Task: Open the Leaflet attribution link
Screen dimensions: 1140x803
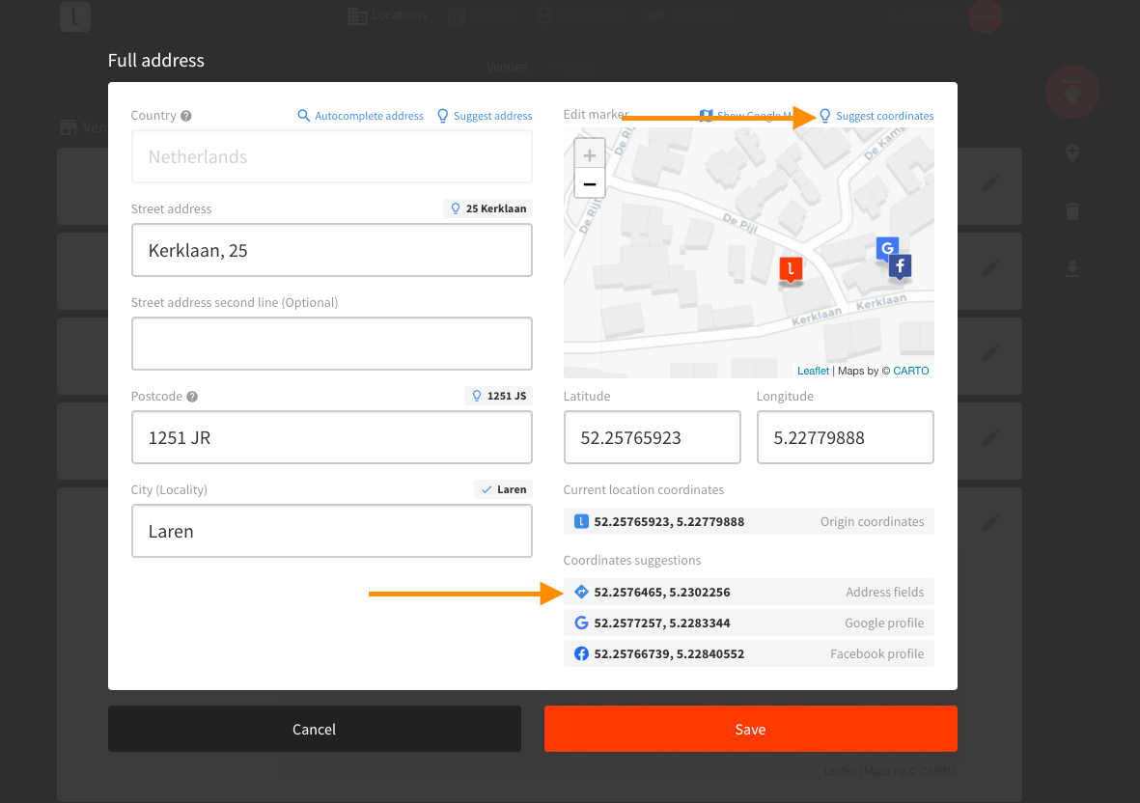Action: (x=813, y=371)
